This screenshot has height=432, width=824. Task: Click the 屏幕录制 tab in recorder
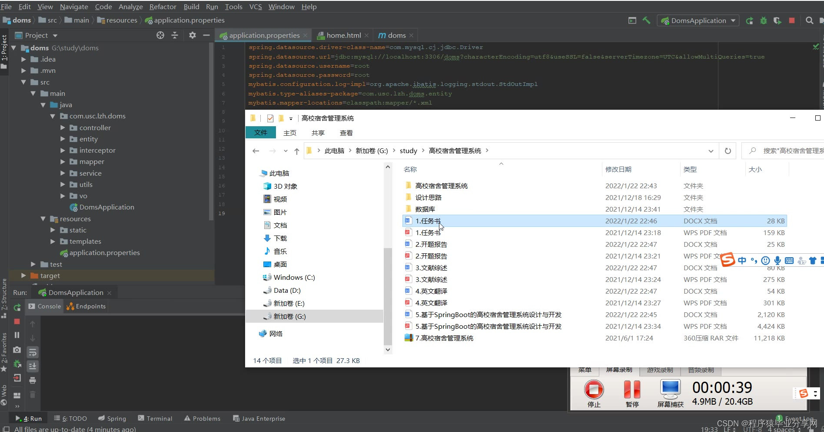(x=619, y=370)
